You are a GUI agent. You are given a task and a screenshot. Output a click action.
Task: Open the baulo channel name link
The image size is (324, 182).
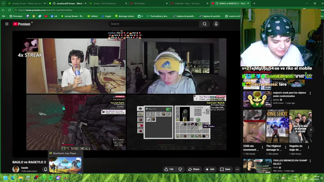(25, 168)
